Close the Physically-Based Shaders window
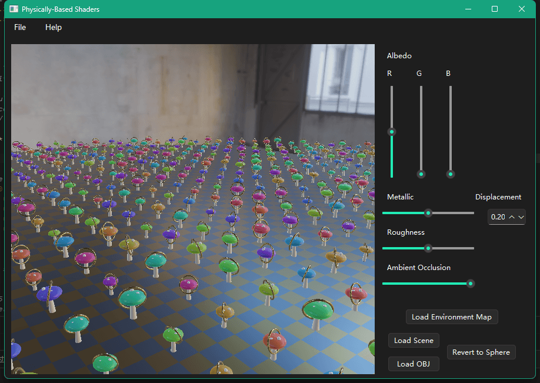This screenshot has height=383, width=540. click(x=522, y=9)
